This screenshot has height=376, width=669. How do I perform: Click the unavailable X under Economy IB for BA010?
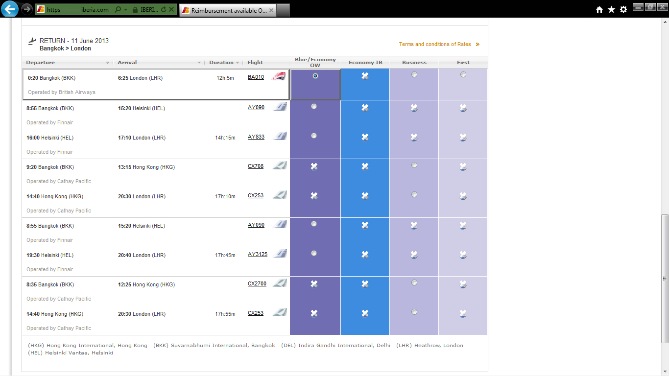pos(365,76)
